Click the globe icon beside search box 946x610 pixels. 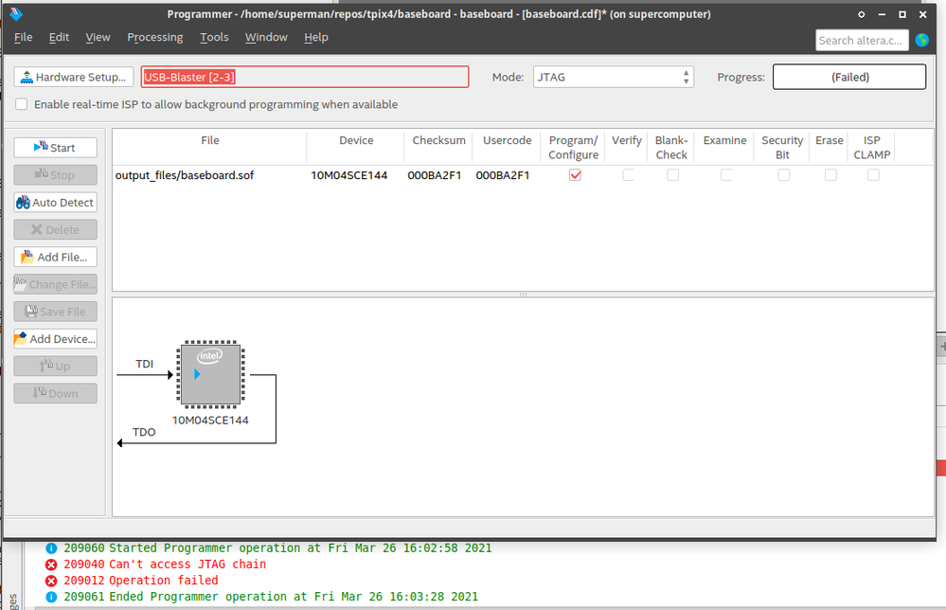point(921,40)
